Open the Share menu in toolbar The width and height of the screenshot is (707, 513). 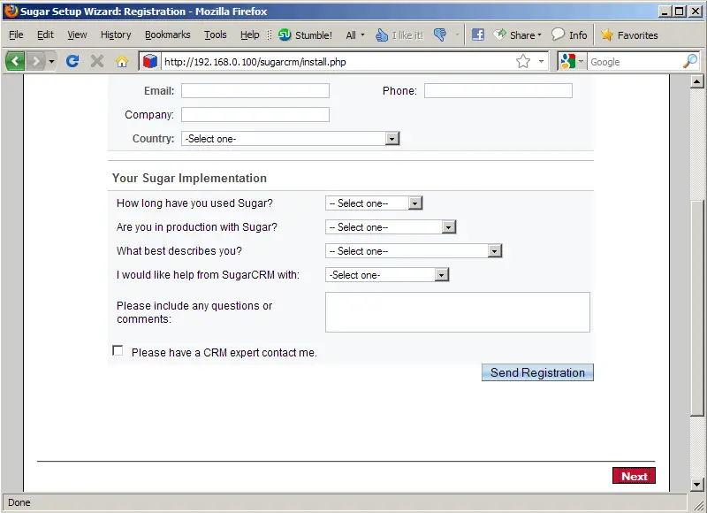(x=517, y=34)
